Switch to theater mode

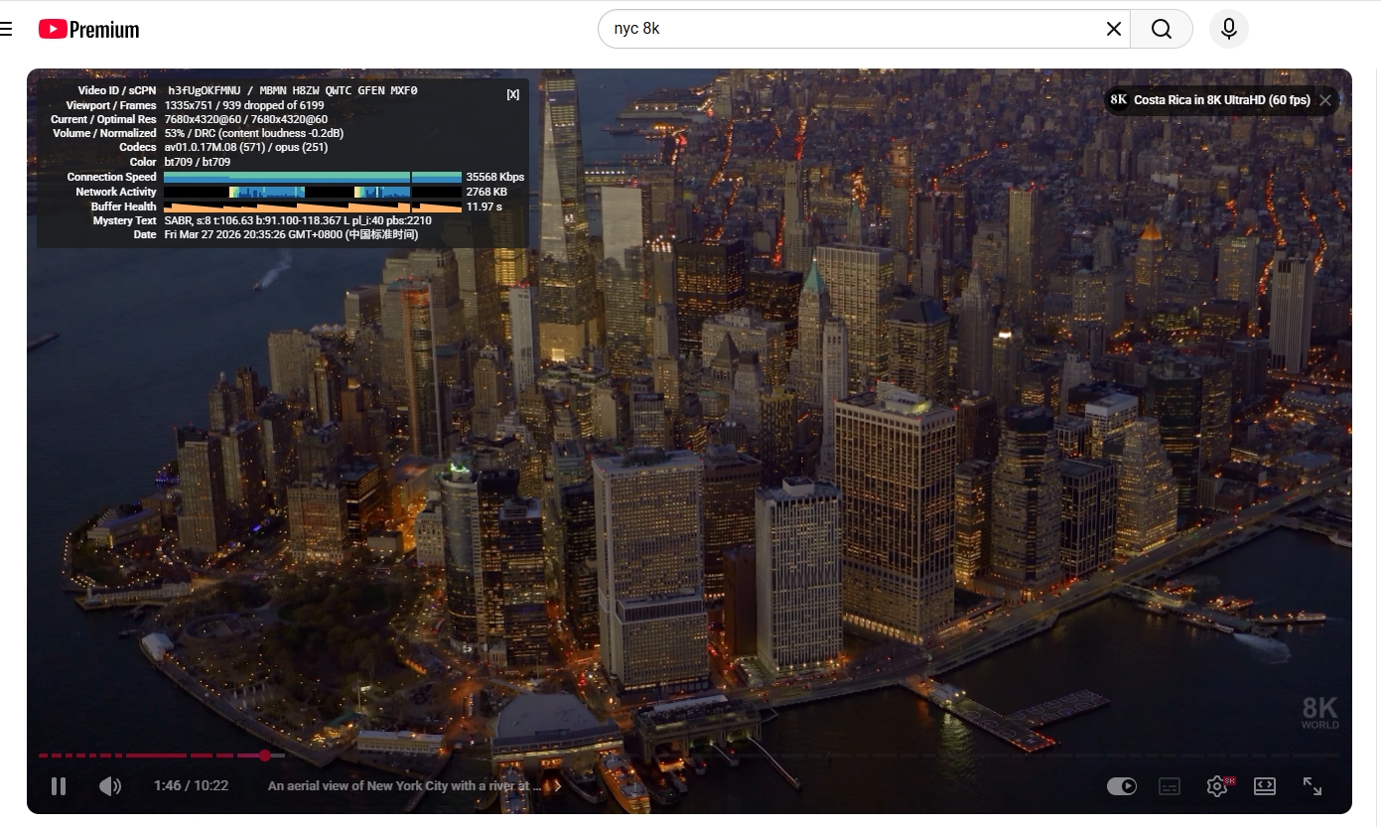pyautogui.click(x=1264, y=786)
